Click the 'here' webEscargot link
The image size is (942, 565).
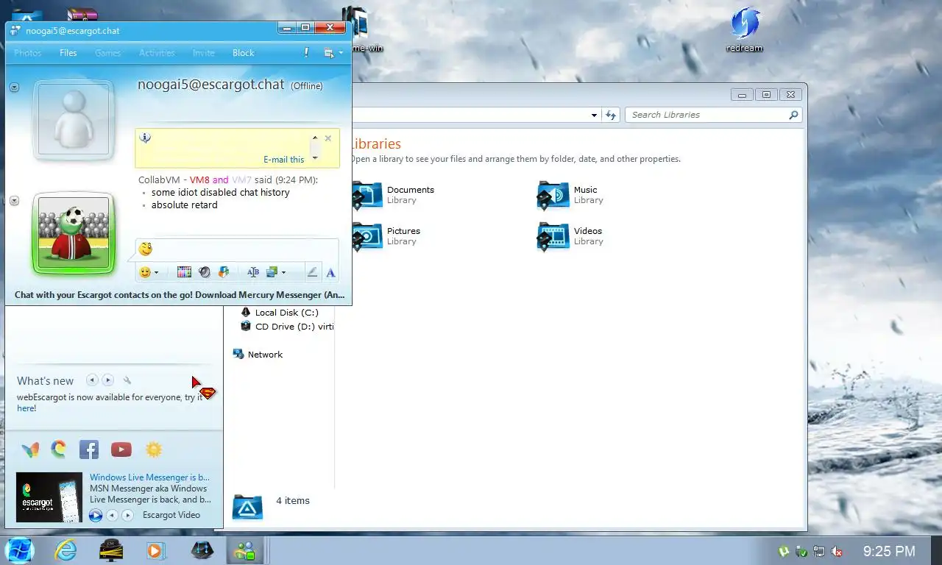[x=25, y=408]
